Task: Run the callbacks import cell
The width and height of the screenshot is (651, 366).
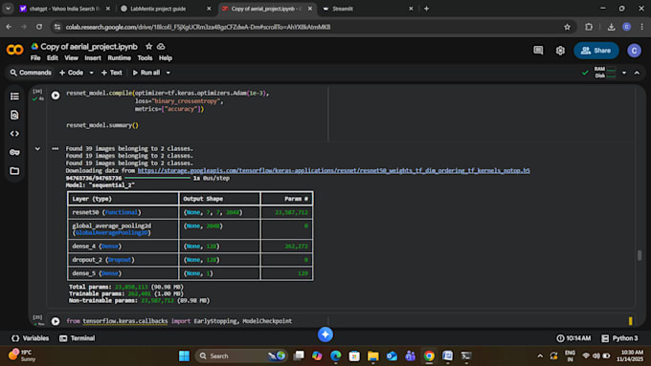Action: click(56, 321)
